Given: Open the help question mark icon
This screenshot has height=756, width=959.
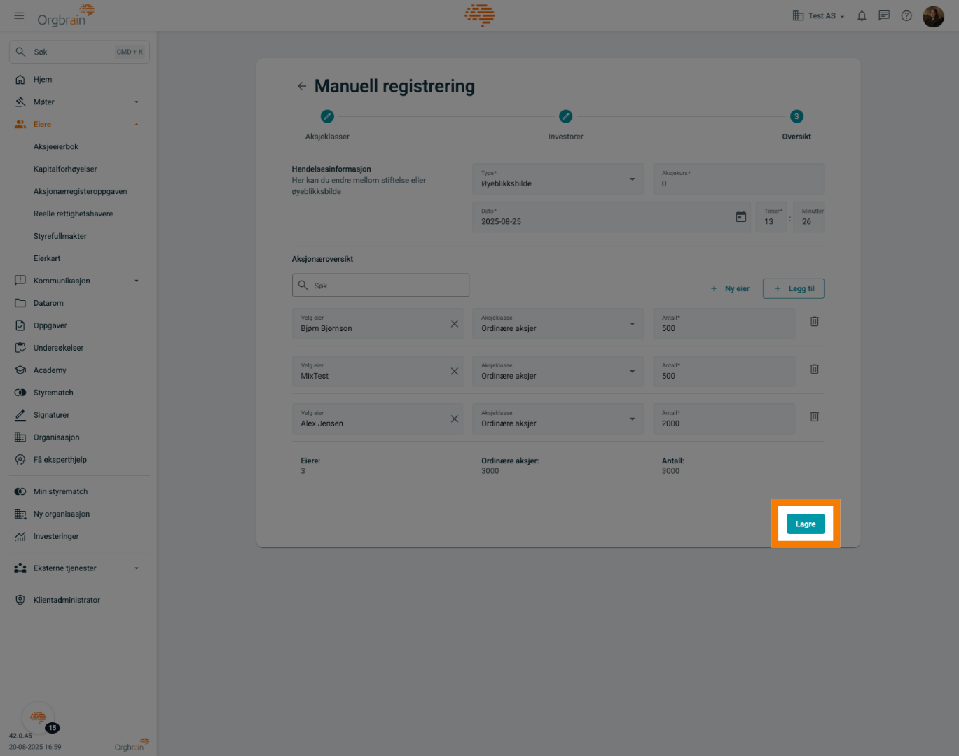Looking at the screenshot, I should [906, 15].
